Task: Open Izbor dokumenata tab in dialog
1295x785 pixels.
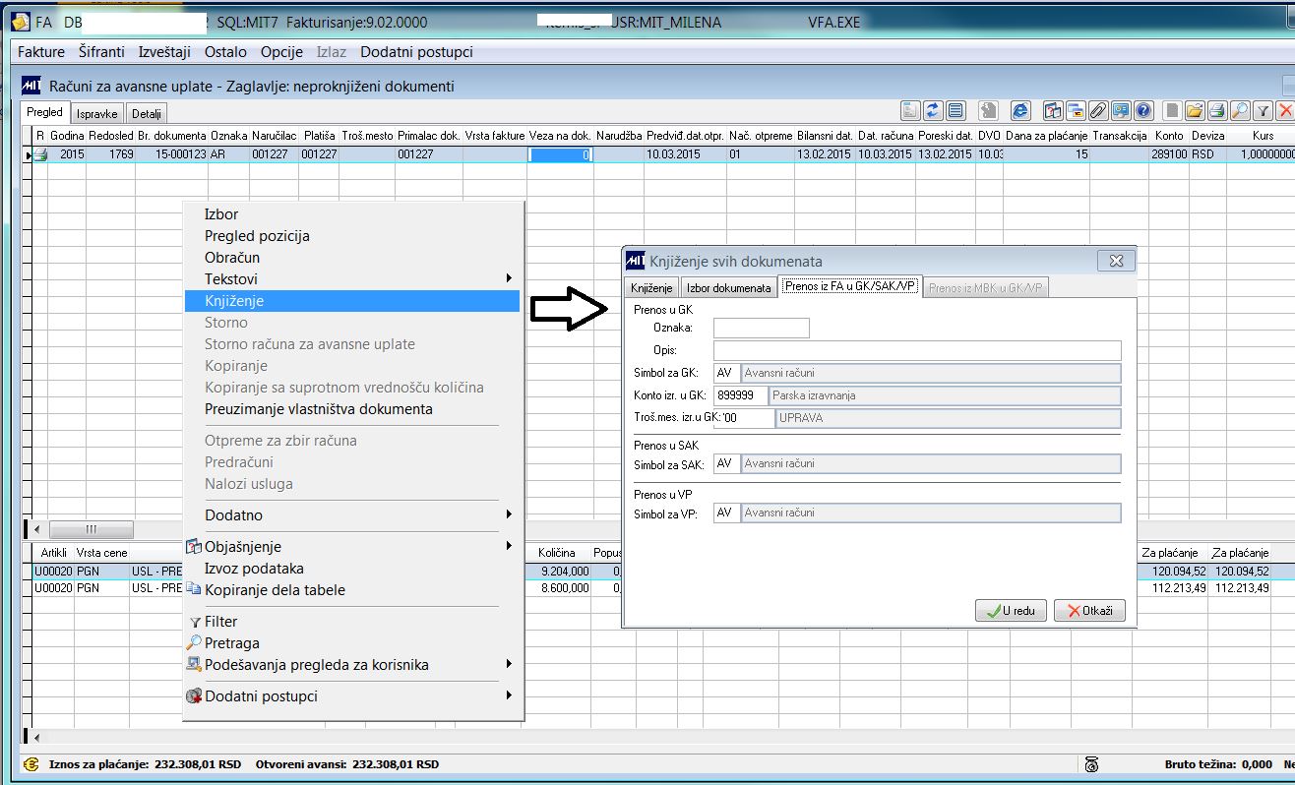Action: (x=728, y=288)
